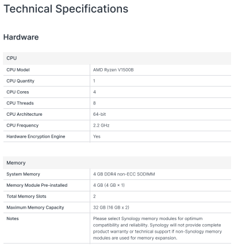Screen dimensions: 234x247
Task: Click the System Memory row label
Action: click(23, 174)
